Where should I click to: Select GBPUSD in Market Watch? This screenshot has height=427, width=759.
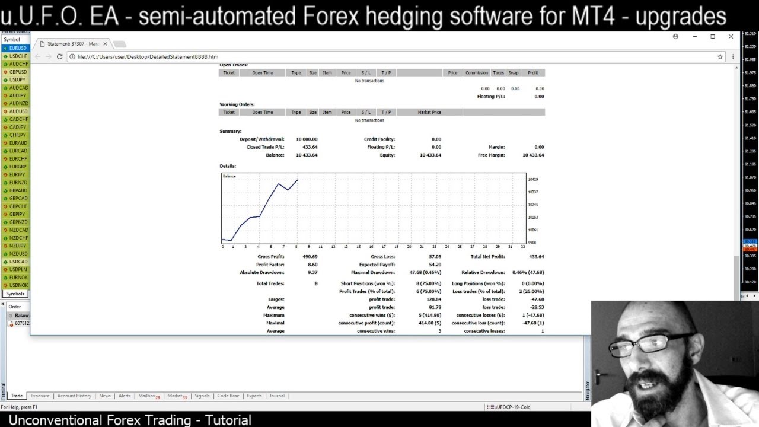click(15, 72)
